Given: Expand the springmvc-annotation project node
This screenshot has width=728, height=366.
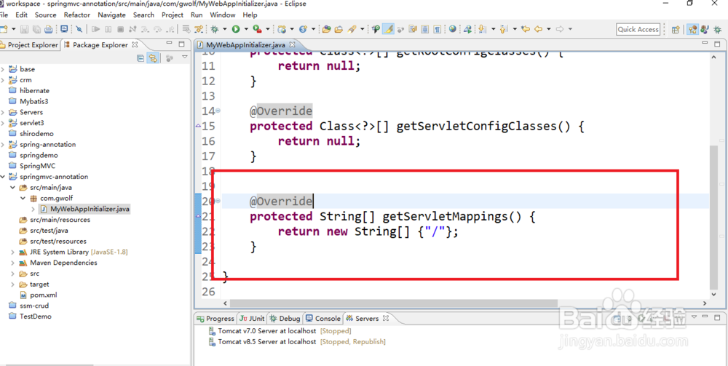Looking at the screenshot, I should [3, 177].
